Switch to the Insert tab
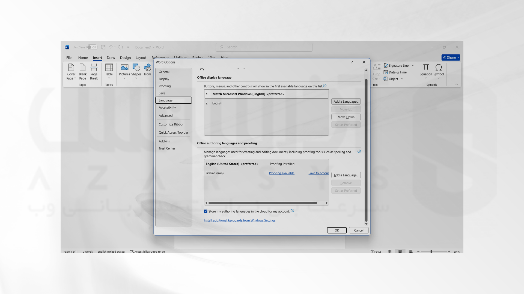Screen dimensions: 524x294 point(97,58)
